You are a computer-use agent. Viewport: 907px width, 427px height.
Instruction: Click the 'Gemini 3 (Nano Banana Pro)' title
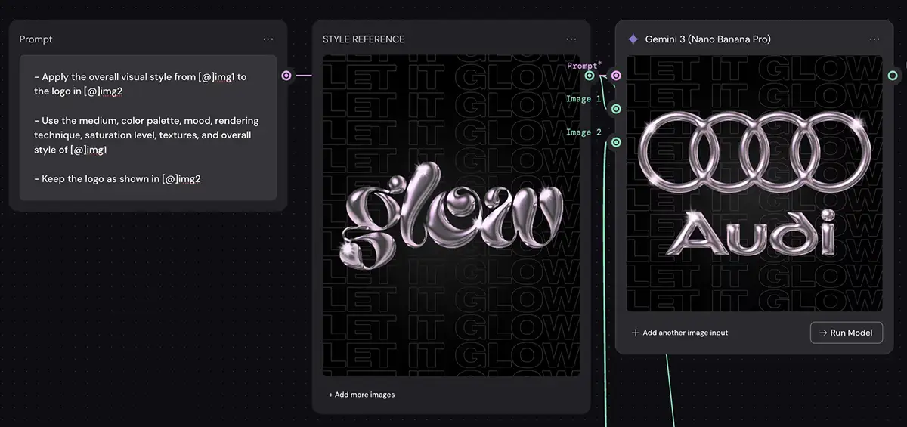(707, 39)
